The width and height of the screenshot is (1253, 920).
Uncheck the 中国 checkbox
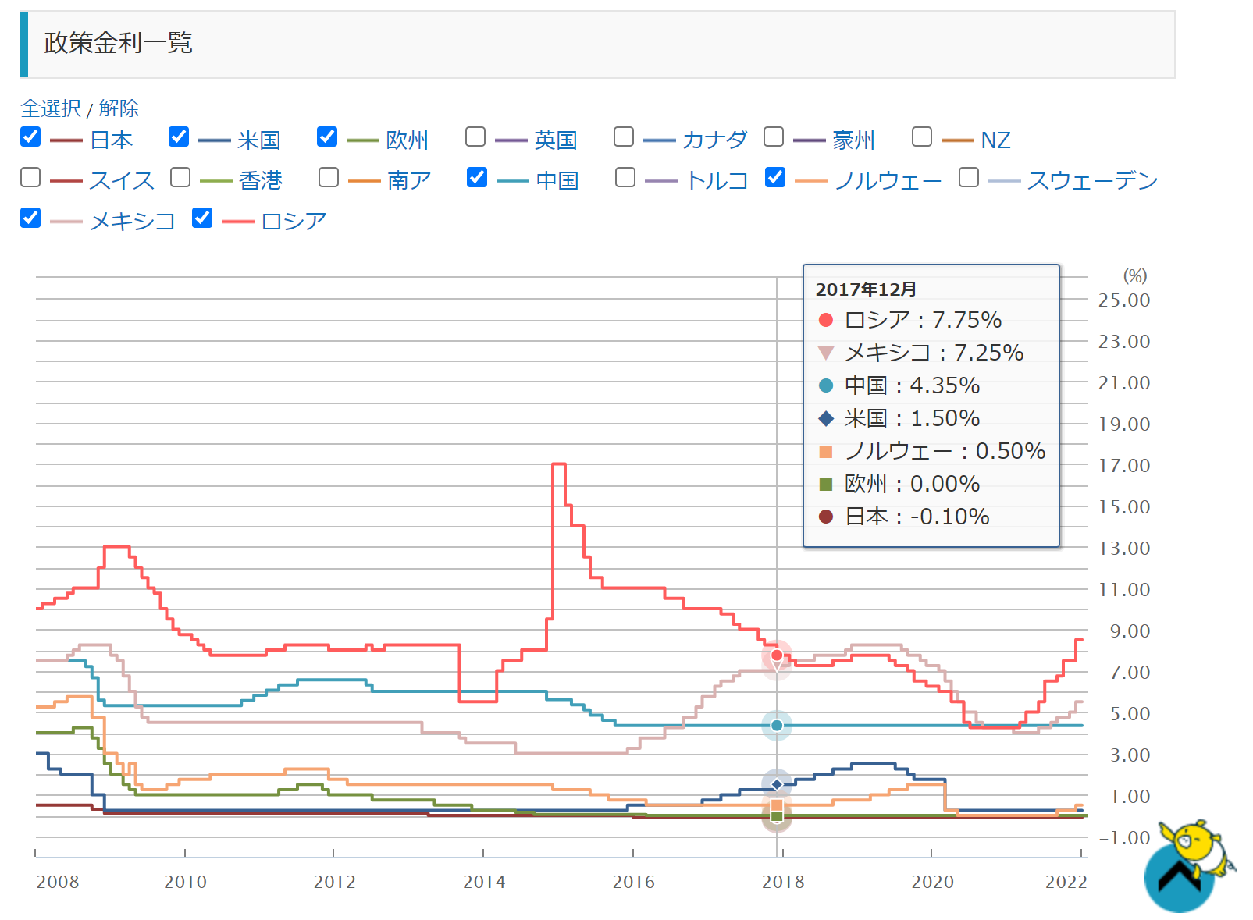point(477,177)
